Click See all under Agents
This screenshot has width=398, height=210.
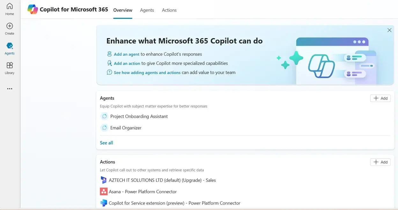[x=106, y=143]
